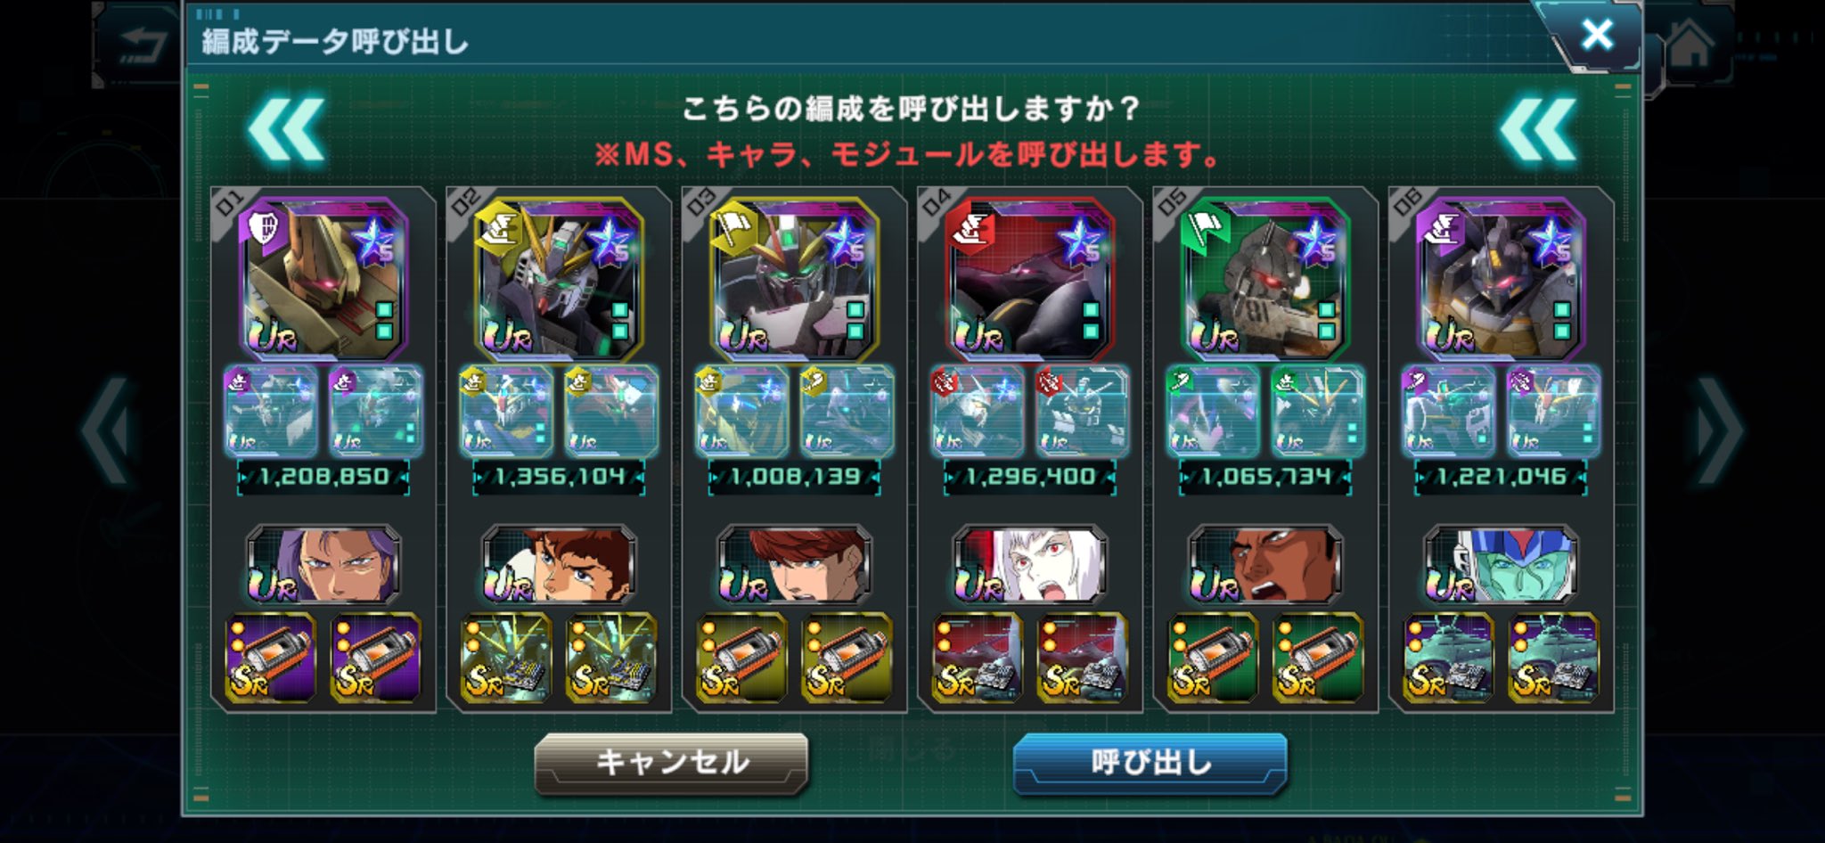The width and height of the screenshot is (1825, 843).
Task: Tap the 1,356,104 combat power value
Action: tap(559, 477)
